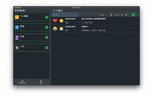
Task: Click the note title 有趣的人
Action: point(85,27)
